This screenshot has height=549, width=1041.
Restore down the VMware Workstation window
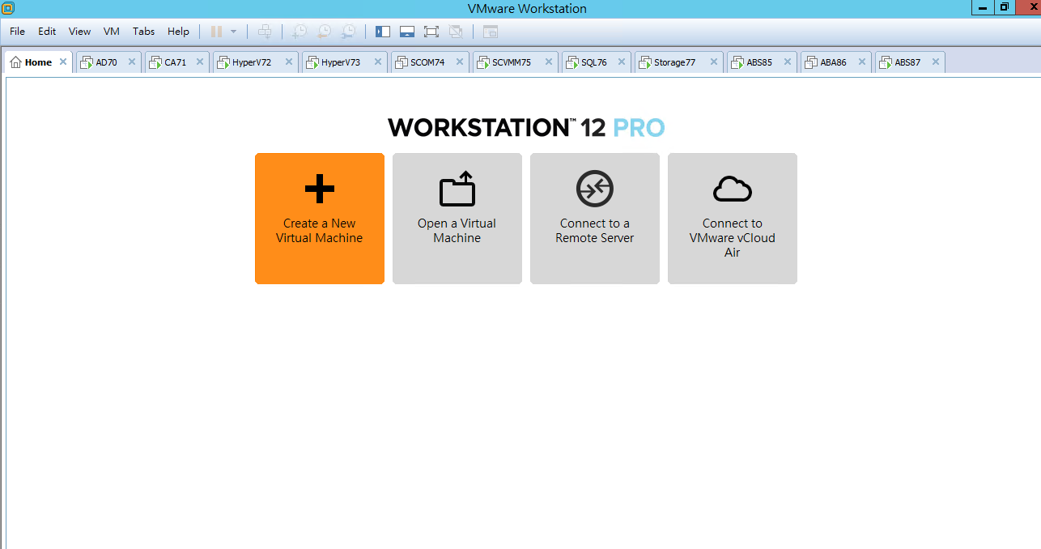coord(1005,6)
